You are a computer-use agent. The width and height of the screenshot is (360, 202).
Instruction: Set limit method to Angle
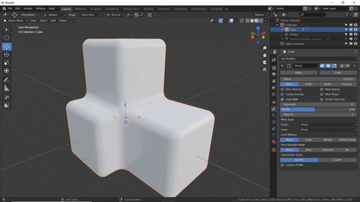pos(308,140)
